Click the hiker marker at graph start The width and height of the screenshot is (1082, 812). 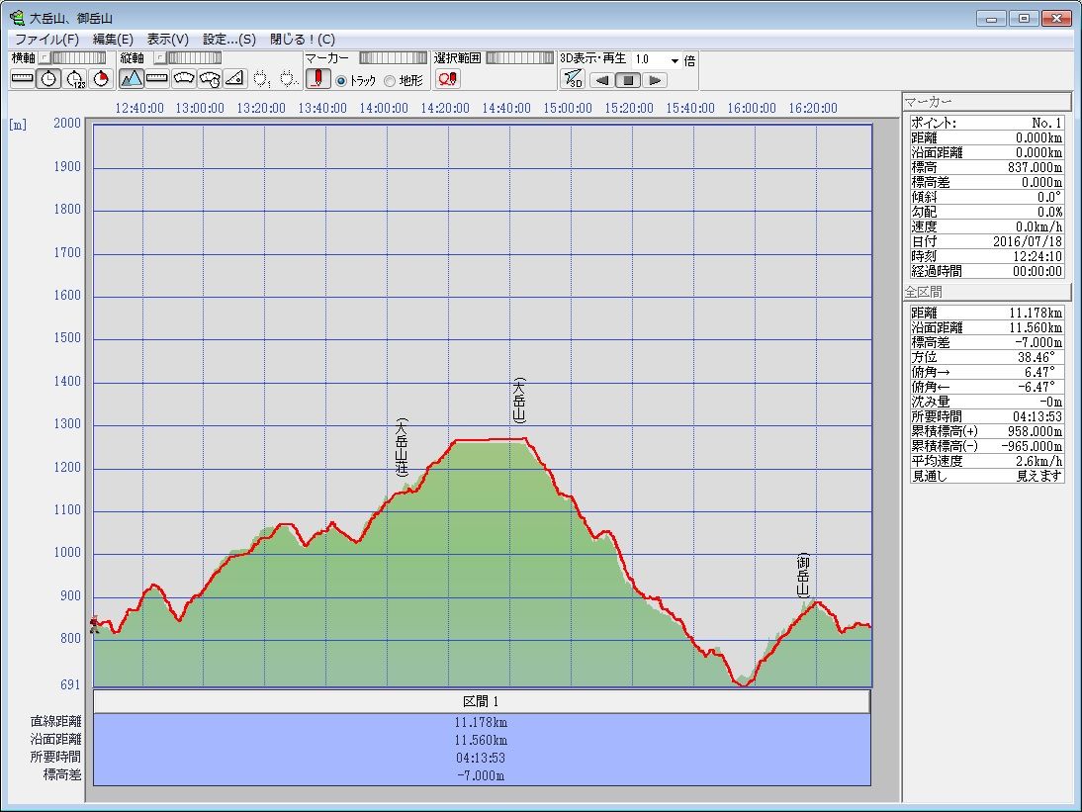[95, 624]
